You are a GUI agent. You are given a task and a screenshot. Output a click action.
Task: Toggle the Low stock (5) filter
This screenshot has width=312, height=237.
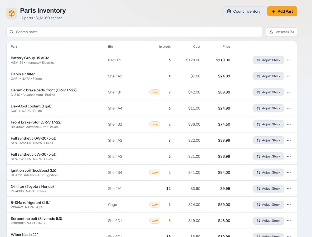click(281, 32)
